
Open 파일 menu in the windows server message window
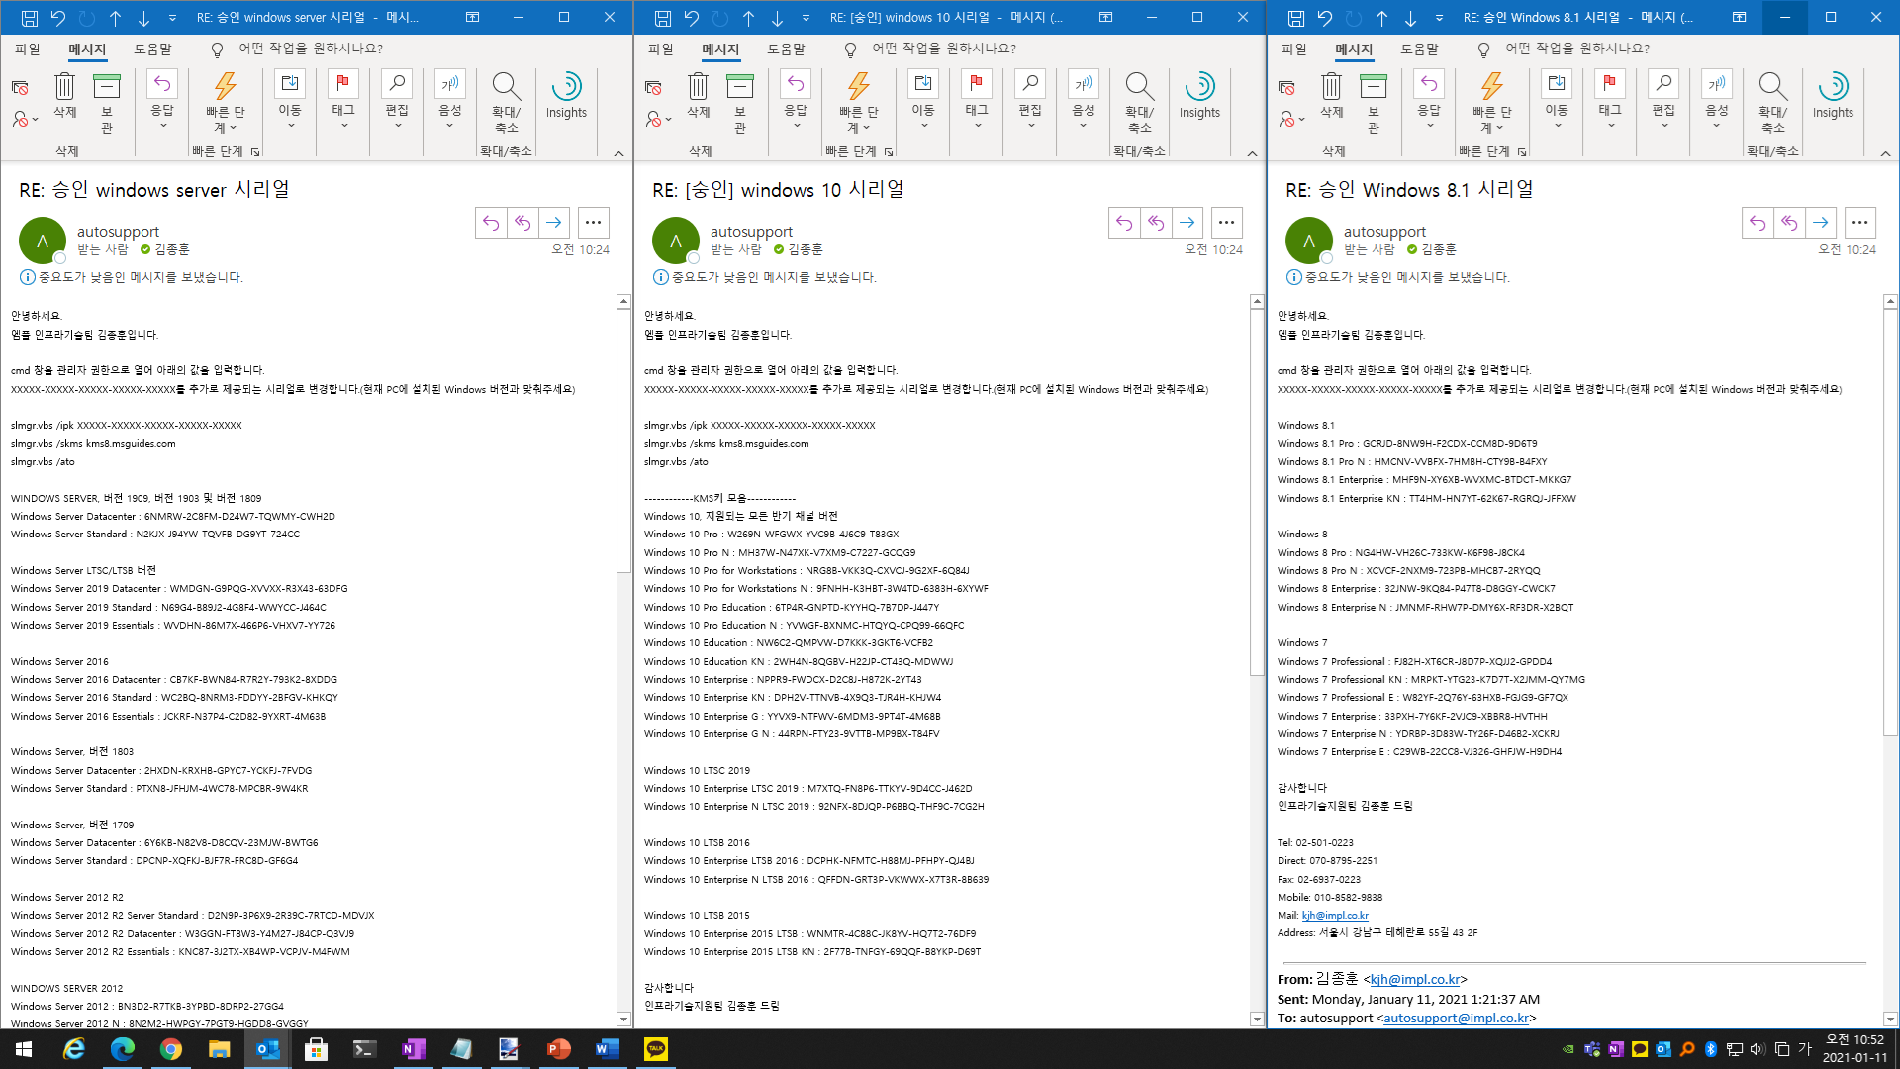tap(28, 49)
